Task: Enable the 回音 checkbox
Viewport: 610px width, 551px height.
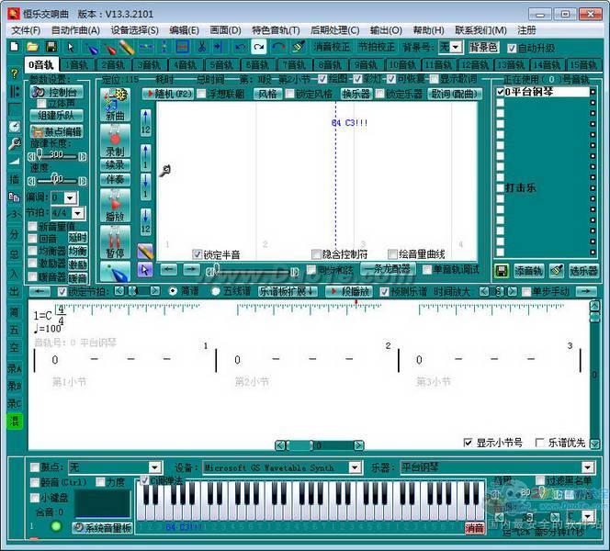Action: (33, 239)
